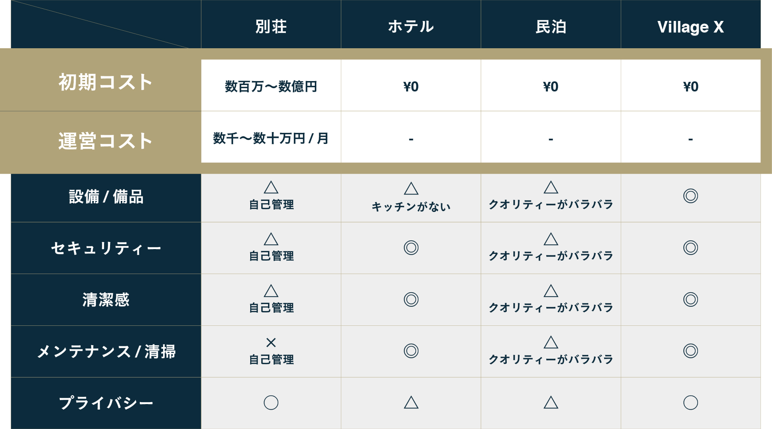Viewport: 772px width, 429px height.
Task: Select the ホテル double circle in セキュリティー row
Action: (411, 248)
